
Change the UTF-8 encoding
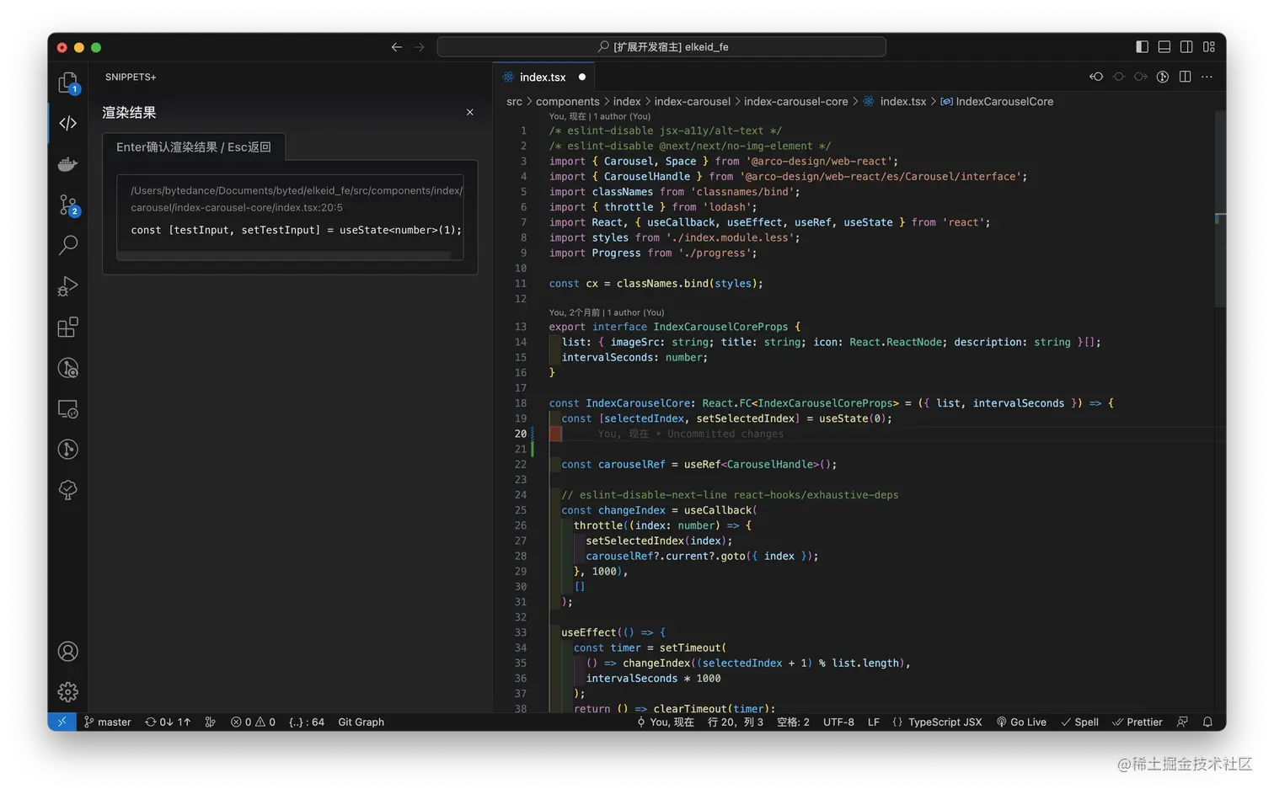pyautogui.click(x=838, y=722)
